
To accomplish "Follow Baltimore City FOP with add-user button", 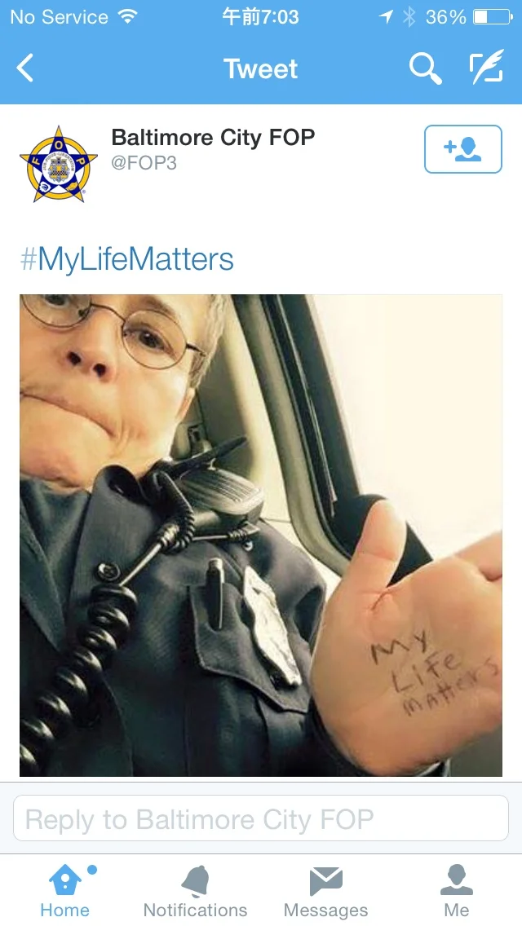I will (463, 149).
